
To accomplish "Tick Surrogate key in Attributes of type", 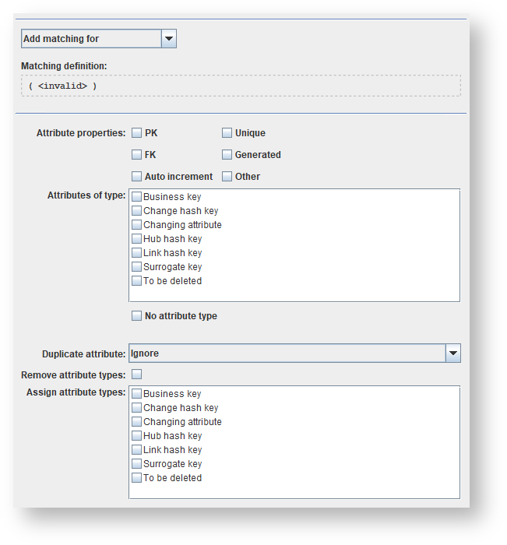I will point(137,267).
